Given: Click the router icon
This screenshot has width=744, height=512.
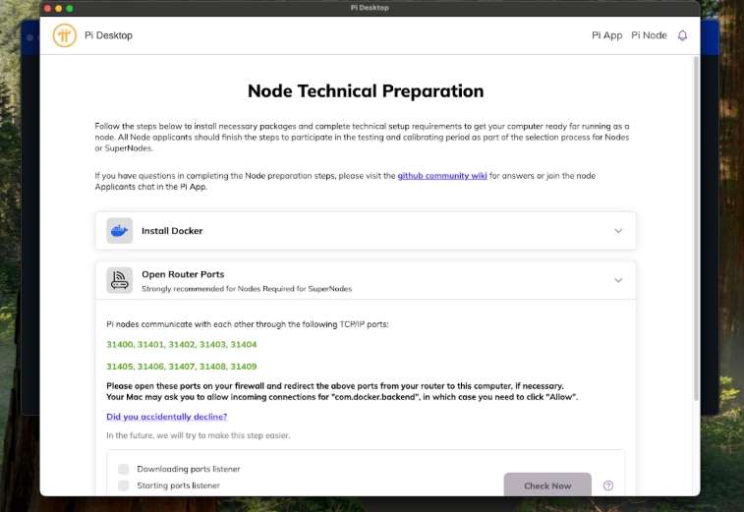Looking at the screenshot, I should point(119,280).
